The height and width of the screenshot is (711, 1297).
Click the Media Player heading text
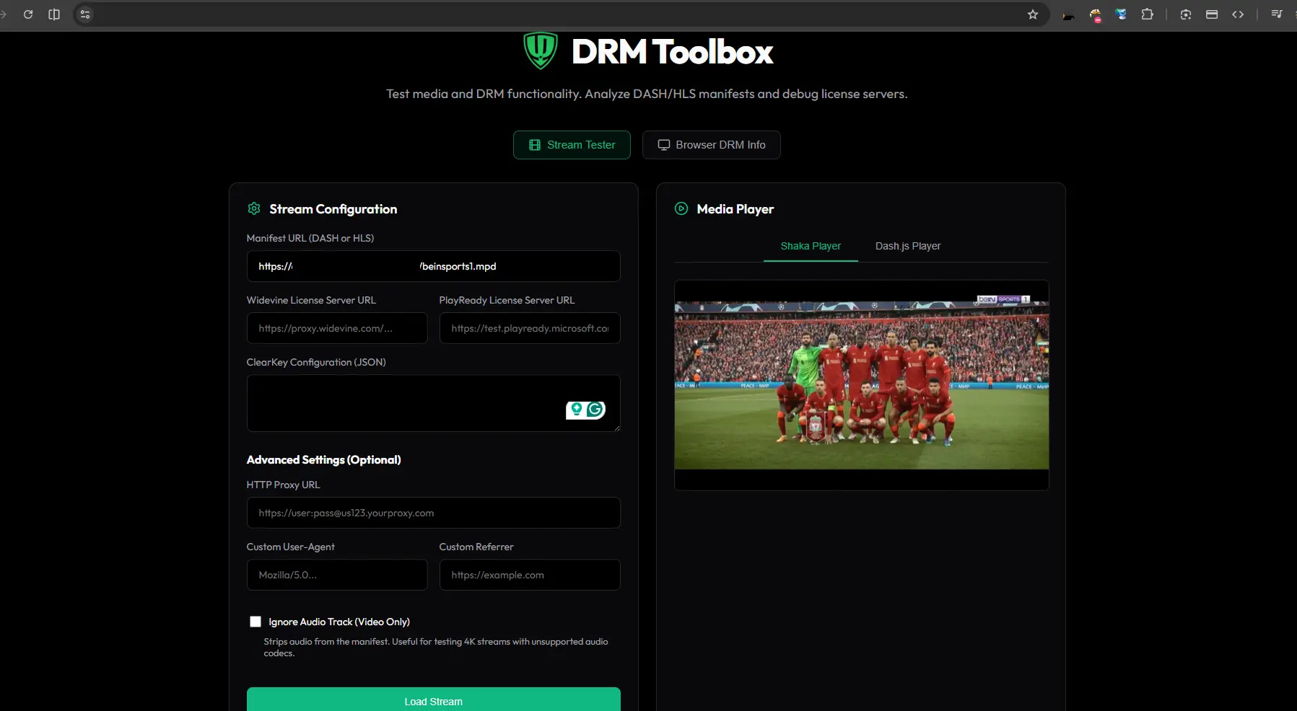[735, 209]
